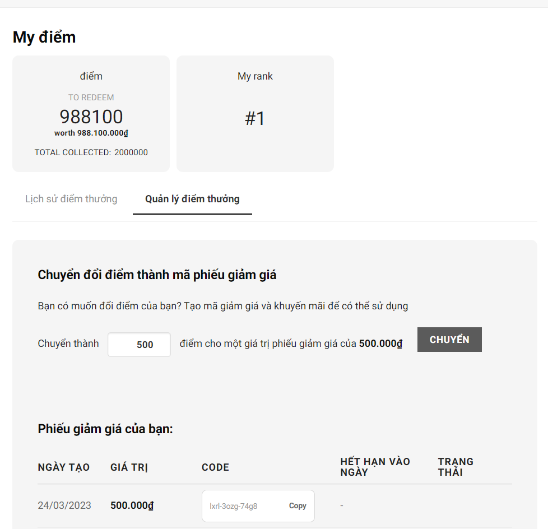Click the My rank card title

[255, 76]
